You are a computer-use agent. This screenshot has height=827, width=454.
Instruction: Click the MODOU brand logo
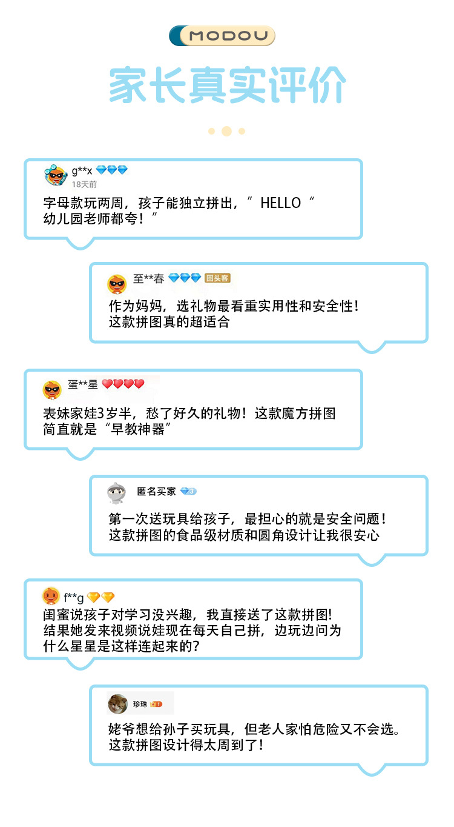222,36
